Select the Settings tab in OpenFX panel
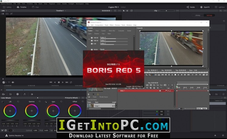Viewport: 227px width, 139px height. (x=209, y=15)
